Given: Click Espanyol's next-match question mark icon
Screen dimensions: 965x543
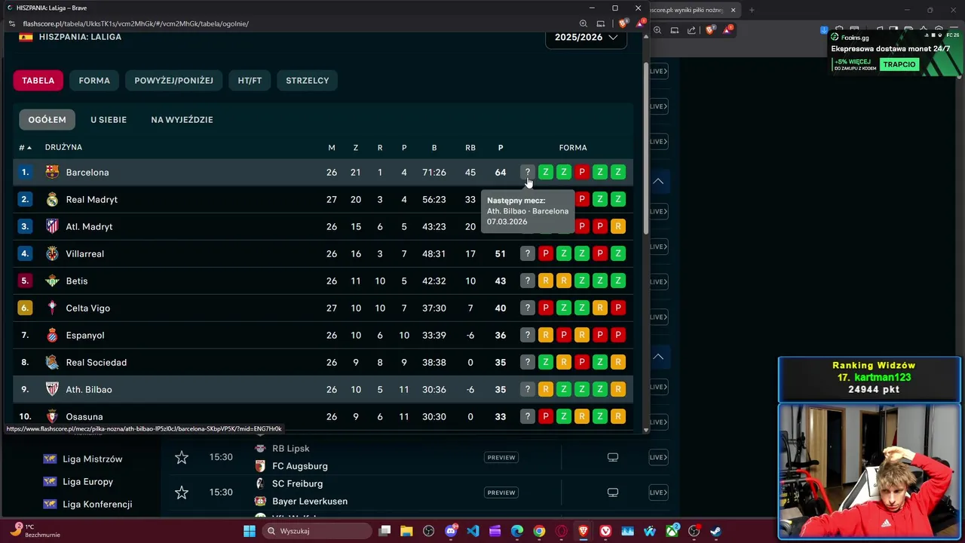Looking at the screenshot, I should click(528, 335).
